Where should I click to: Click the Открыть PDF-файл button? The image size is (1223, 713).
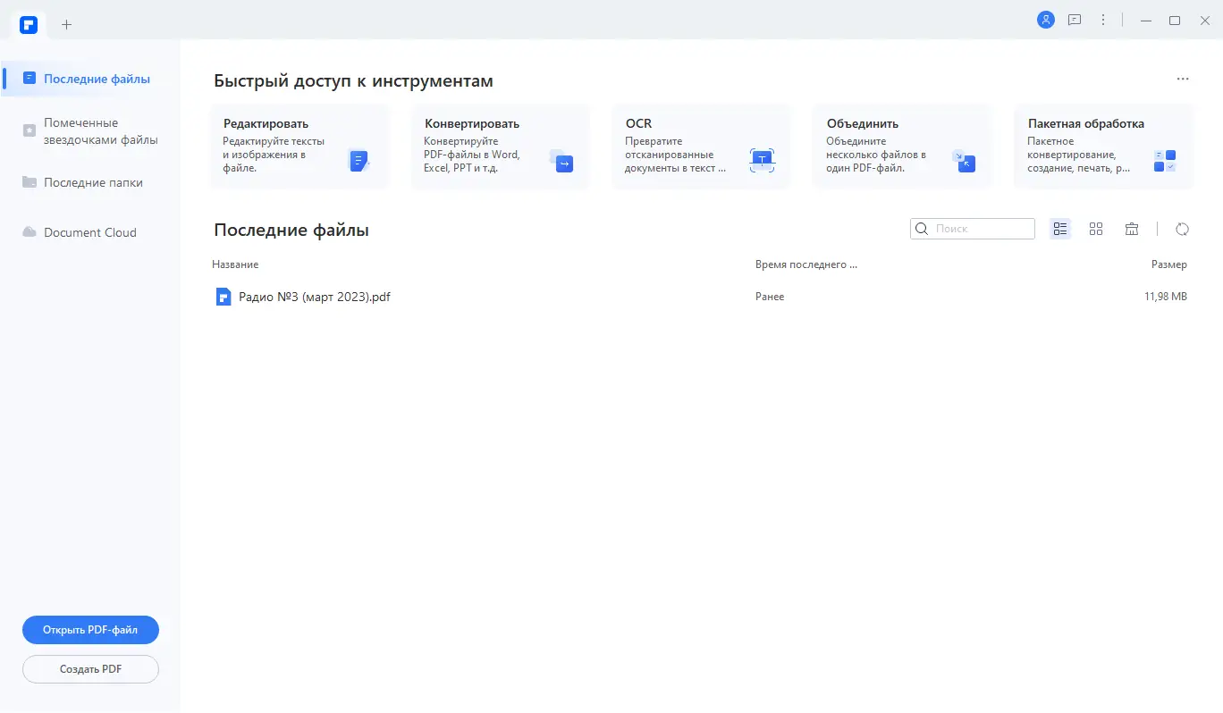90,630
